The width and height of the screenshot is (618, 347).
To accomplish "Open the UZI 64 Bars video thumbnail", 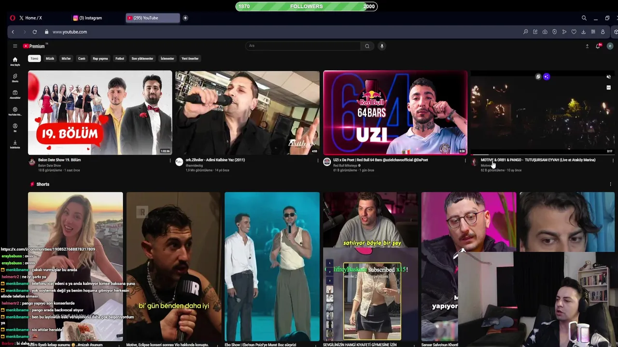I will click(395, 113).
